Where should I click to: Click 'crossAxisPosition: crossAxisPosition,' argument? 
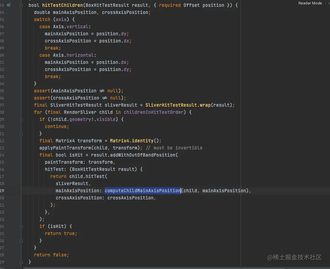point(106,198)
